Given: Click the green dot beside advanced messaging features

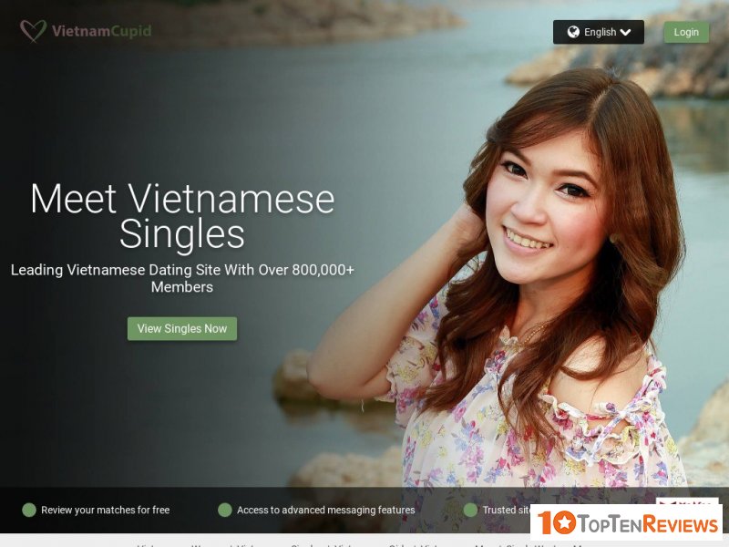Looking at the screenshot, I should point(225,510).
